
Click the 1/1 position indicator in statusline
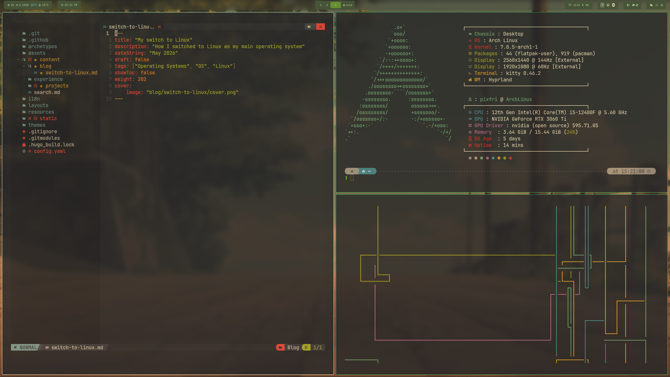tap(317, 347)
